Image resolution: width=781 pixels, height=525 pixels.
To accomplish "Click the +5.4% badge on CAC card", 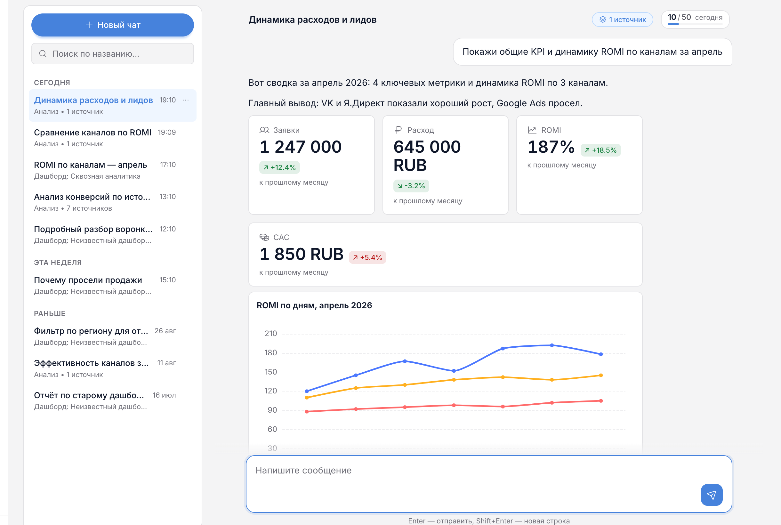I will click(367, 257).
